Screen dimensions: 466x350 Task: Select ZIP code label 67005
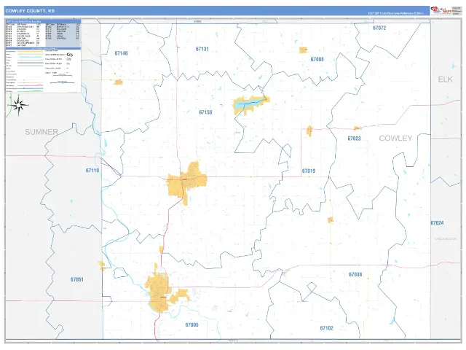click(191, 324)
